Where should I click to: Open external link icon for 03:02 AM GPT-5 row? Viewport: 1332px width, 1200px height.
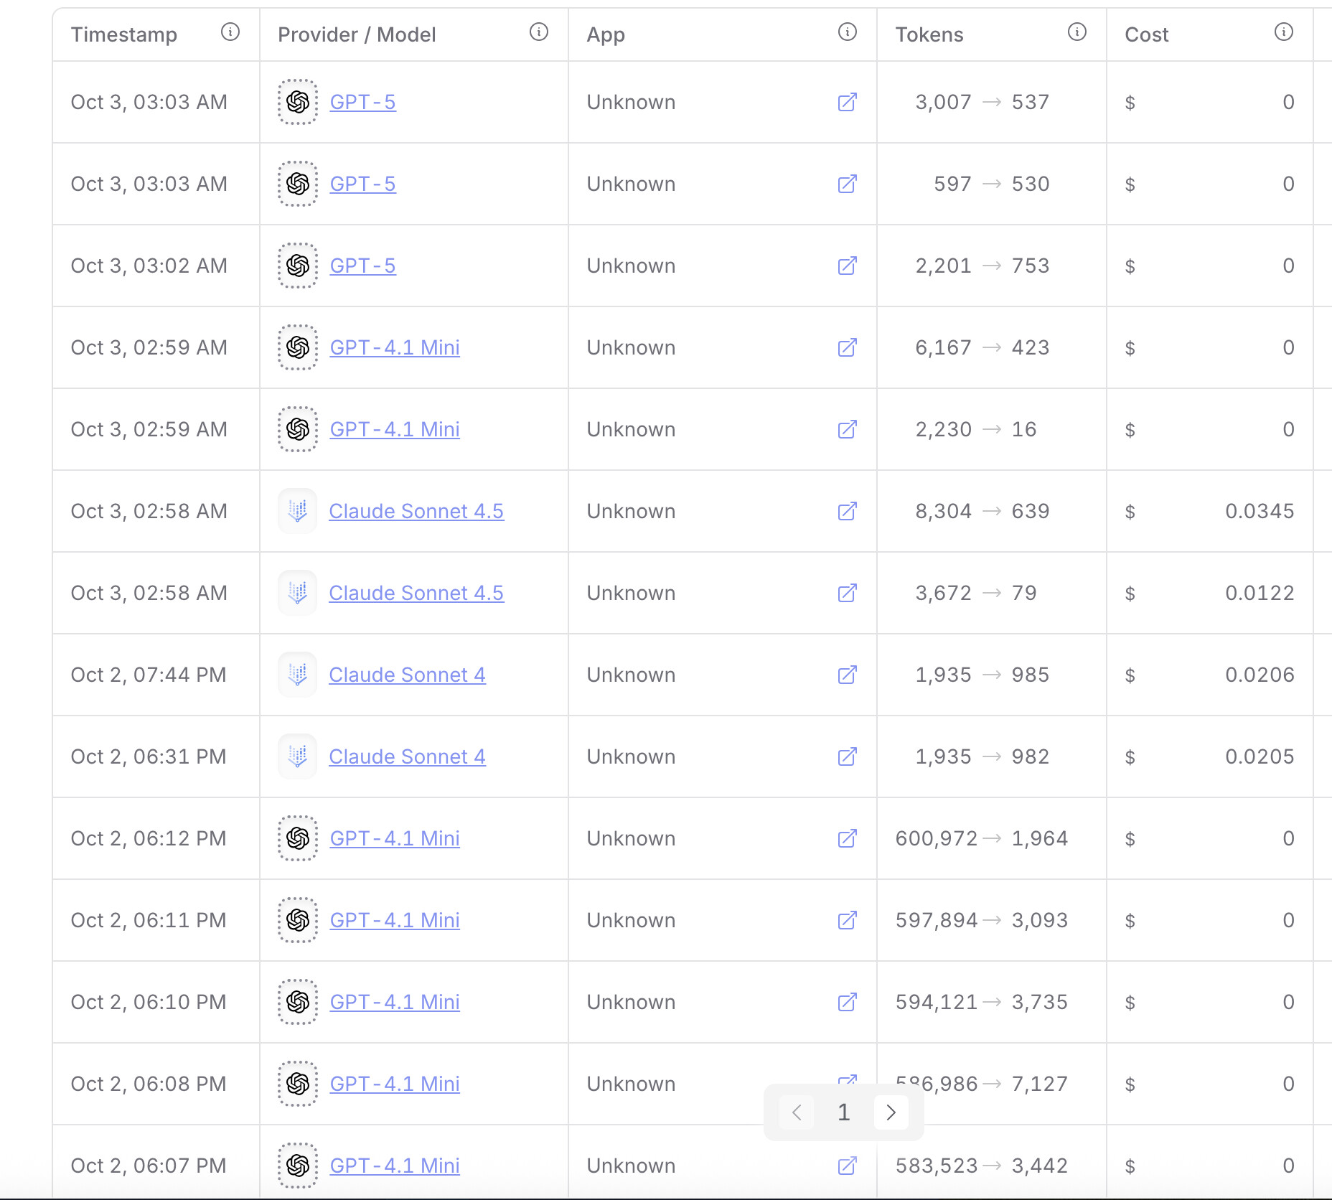(x=847, y=266)
